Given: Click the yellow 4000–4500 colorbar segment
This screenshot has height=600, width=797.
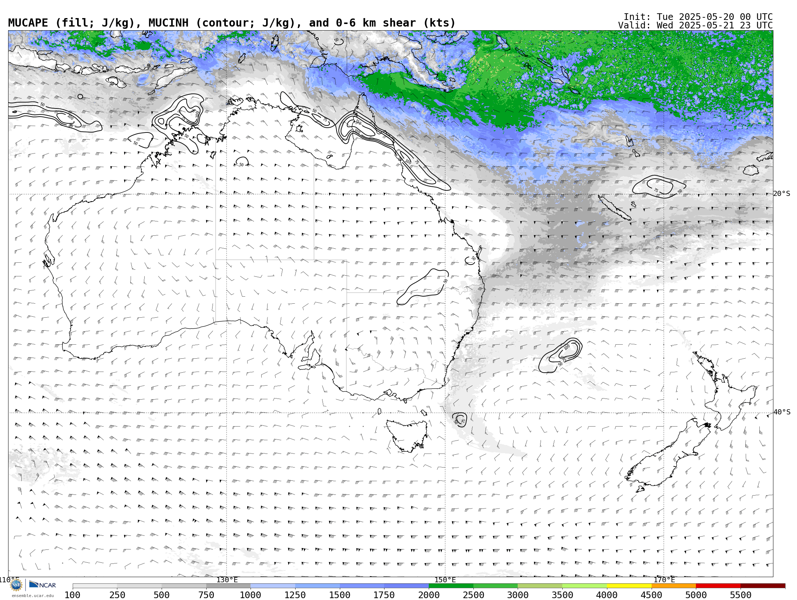Looking at the screenshot, I should pos(629,586).
